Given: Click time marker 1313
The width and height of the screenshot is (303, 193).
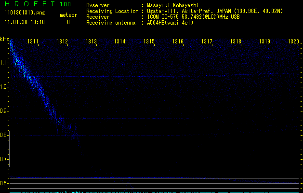Looking at the screenshot, I should (x=91, y=41).
